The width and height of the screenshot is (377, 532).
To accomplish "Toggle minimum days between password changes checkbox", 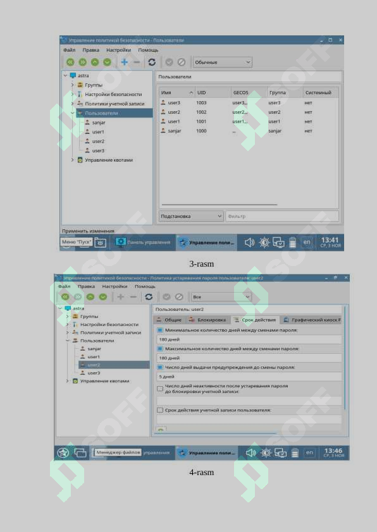I will [x=160, y=330].
